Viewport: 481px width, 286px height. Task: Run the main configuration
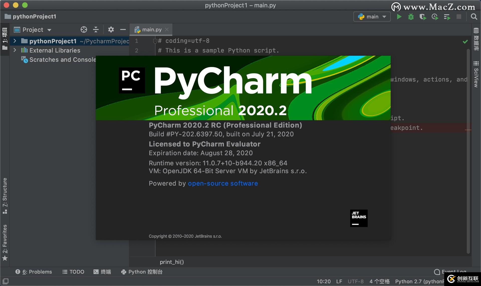[399, 17]
